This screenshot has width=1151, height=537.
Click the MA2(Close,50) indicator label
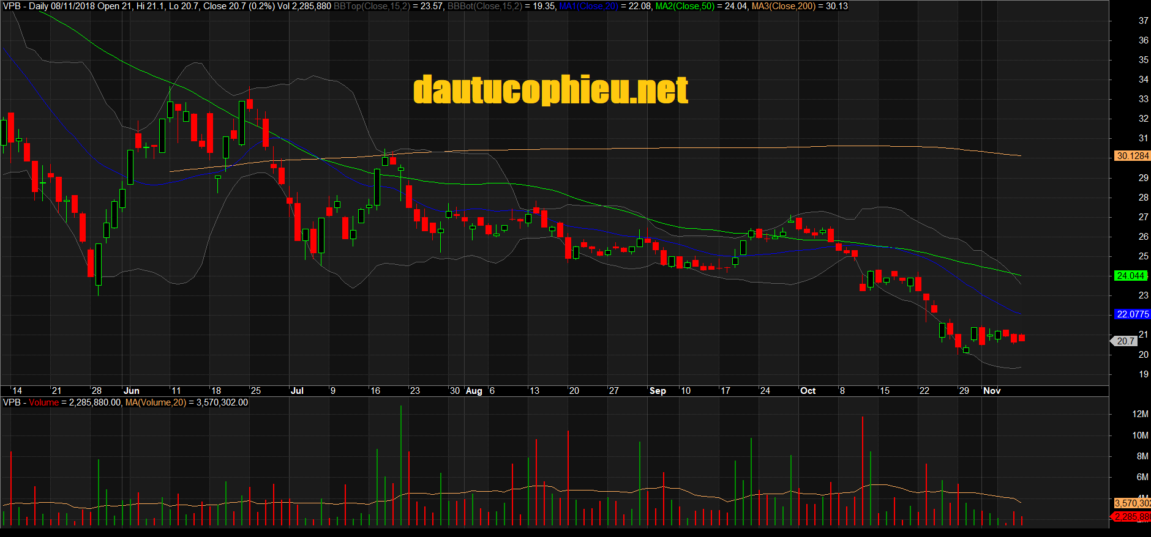pos(685,6)
